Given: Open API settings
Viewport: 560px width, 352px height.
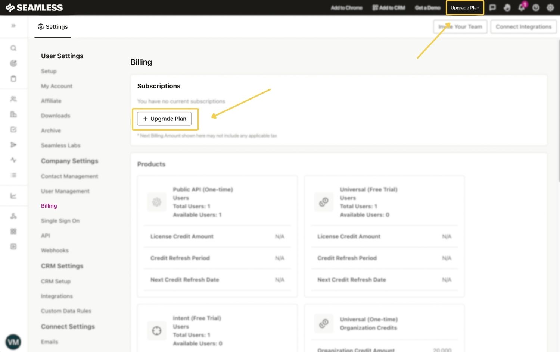Looking at the screenshot, I should (45, 236).
